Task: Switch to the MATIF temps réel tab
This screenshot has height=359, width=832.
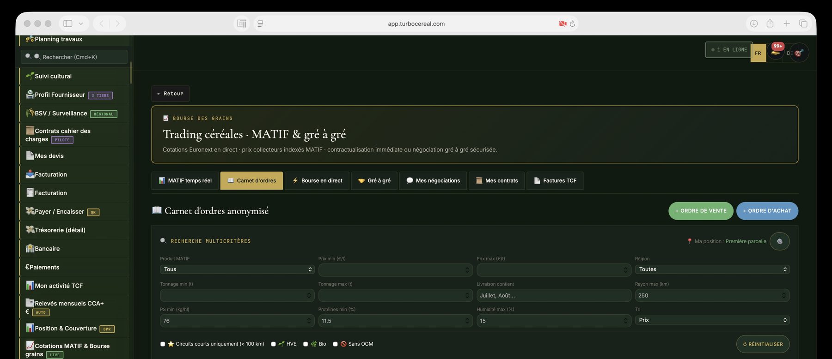Action: pos(185,181)
